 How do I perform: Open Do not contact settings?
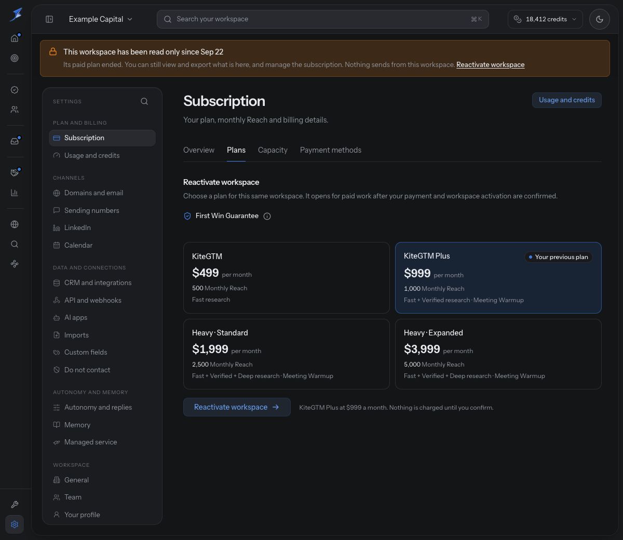(x=102, y=370)
